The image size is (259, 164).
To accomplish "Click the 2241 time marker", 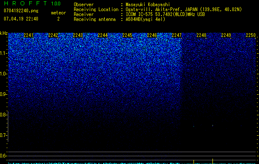I will [28, 35].
